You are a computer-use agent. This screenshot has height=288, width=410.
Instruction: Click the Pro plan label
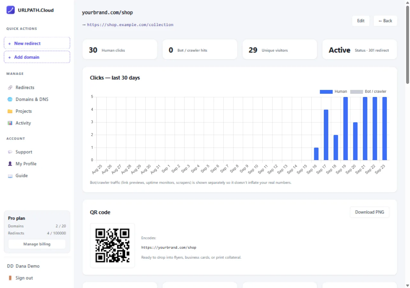[17, 218]
